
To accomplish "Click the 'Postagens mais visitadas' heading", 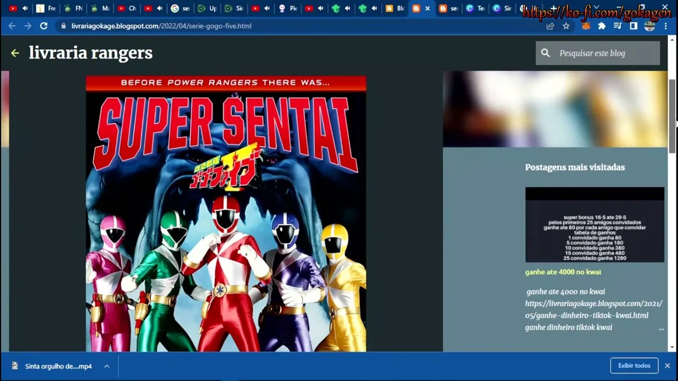I will coord(575,167).
